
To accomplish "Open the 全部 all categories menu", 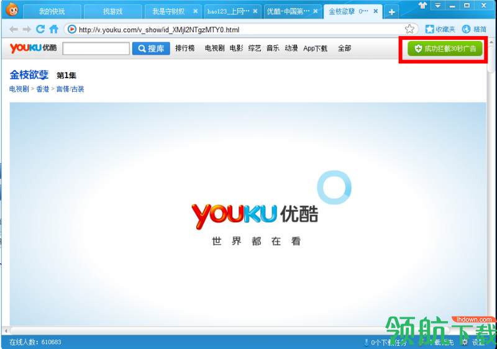I will (345, 48).
